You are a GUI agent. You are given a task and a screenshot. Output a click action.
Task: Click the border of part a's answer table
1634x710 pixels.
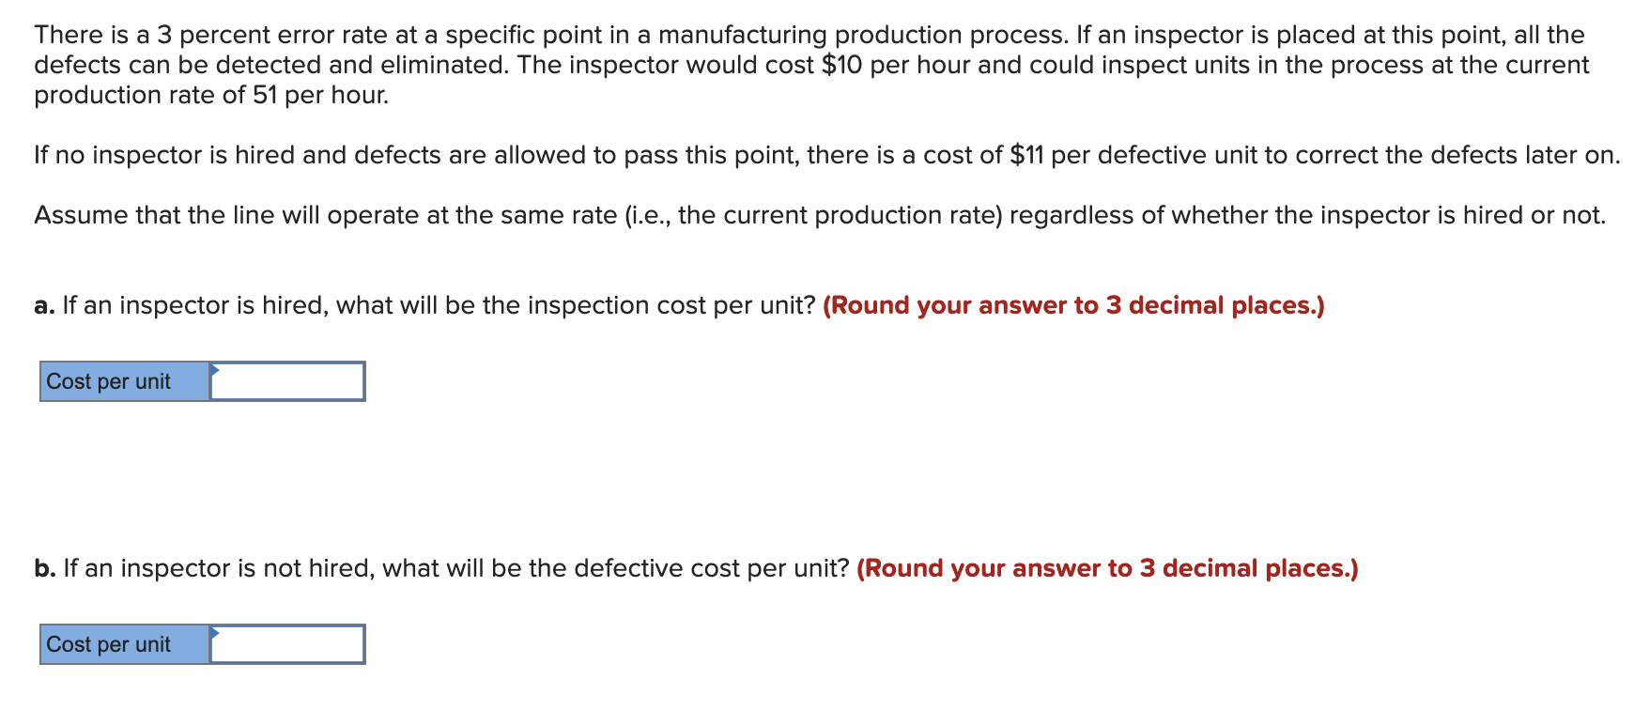point(201,362)
